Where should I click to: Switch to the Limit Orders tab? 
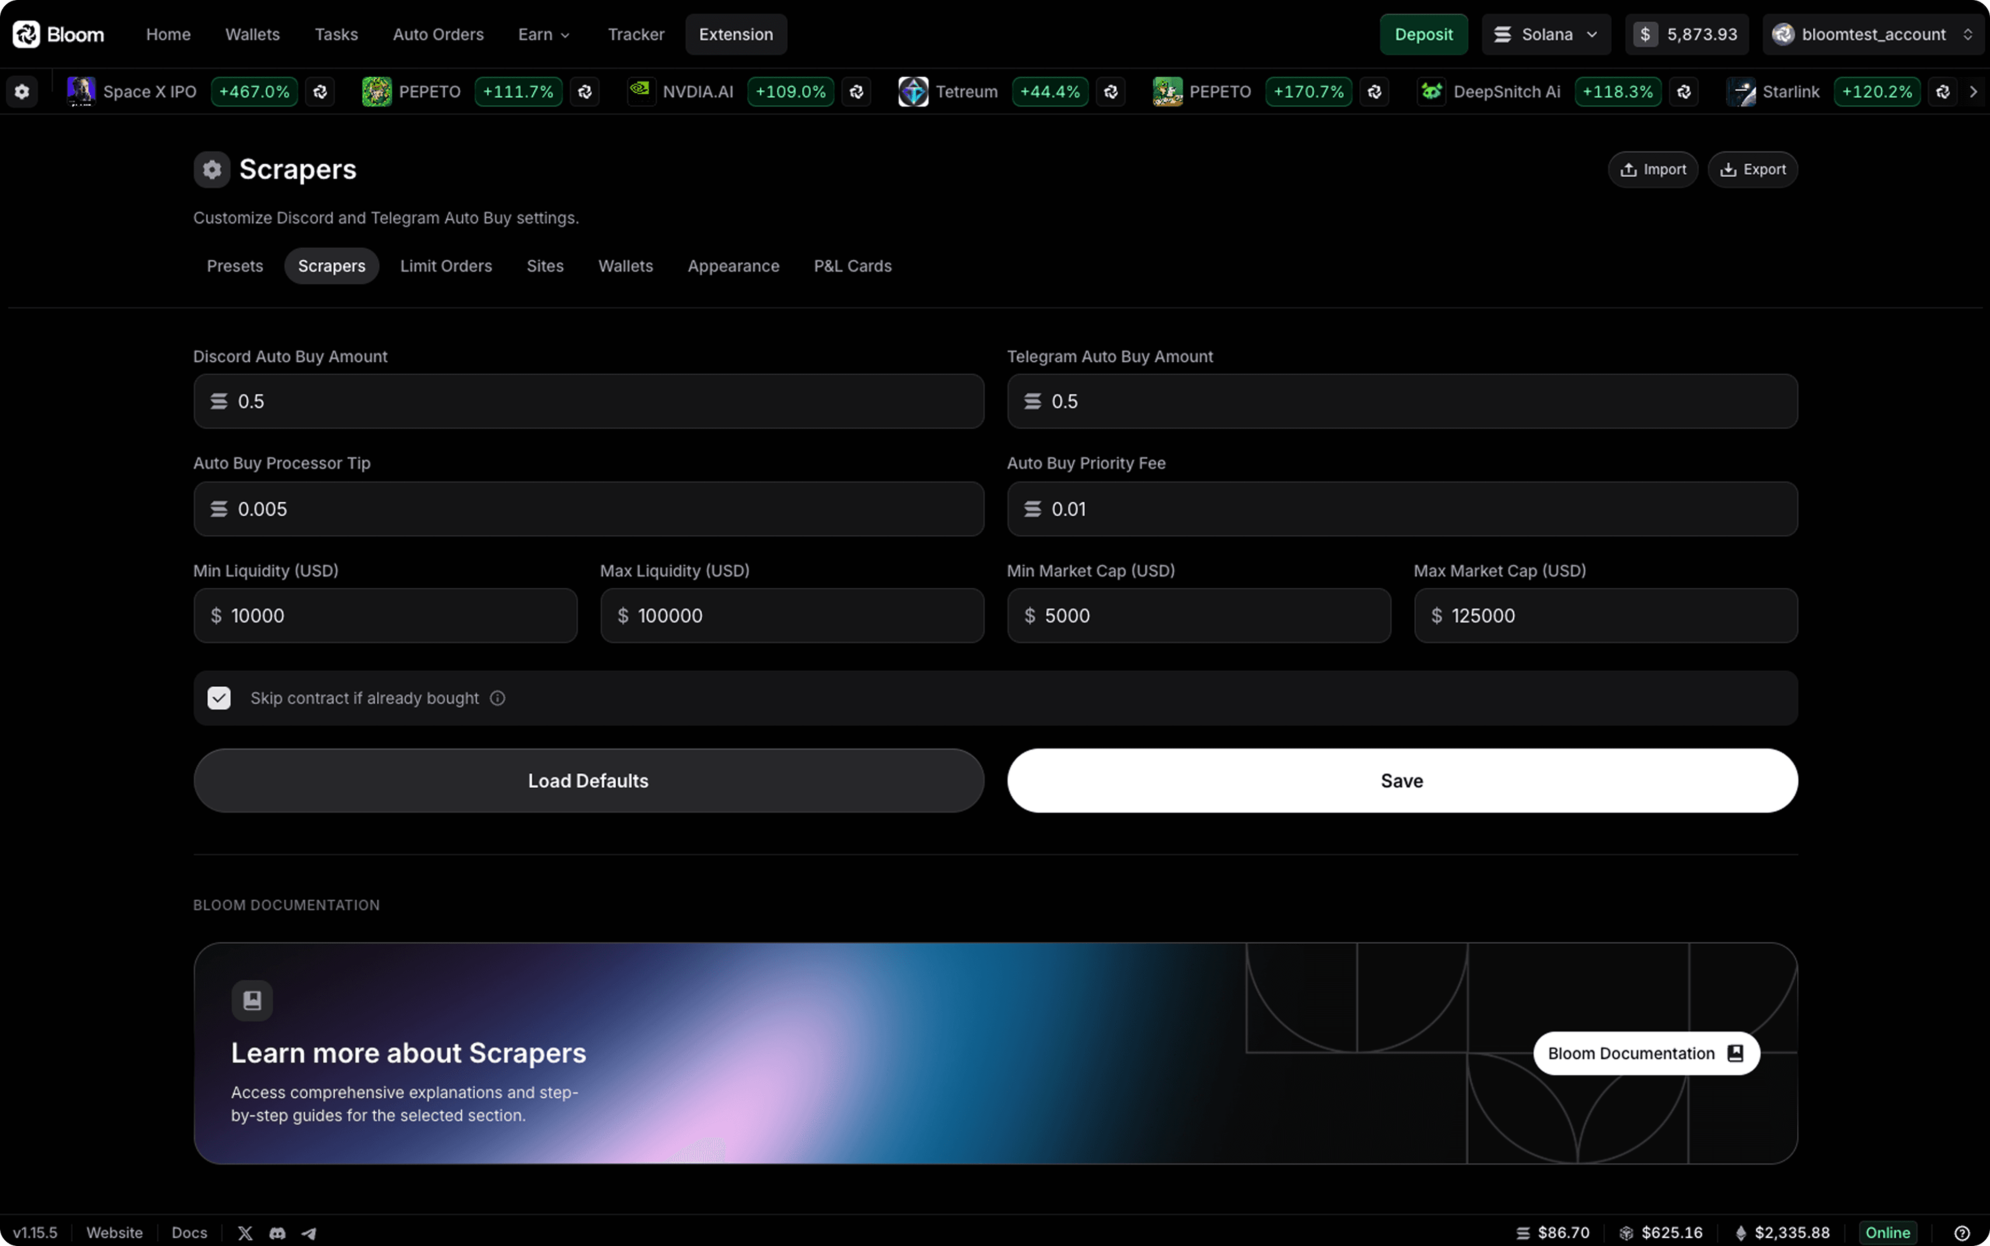coord(446,265)
